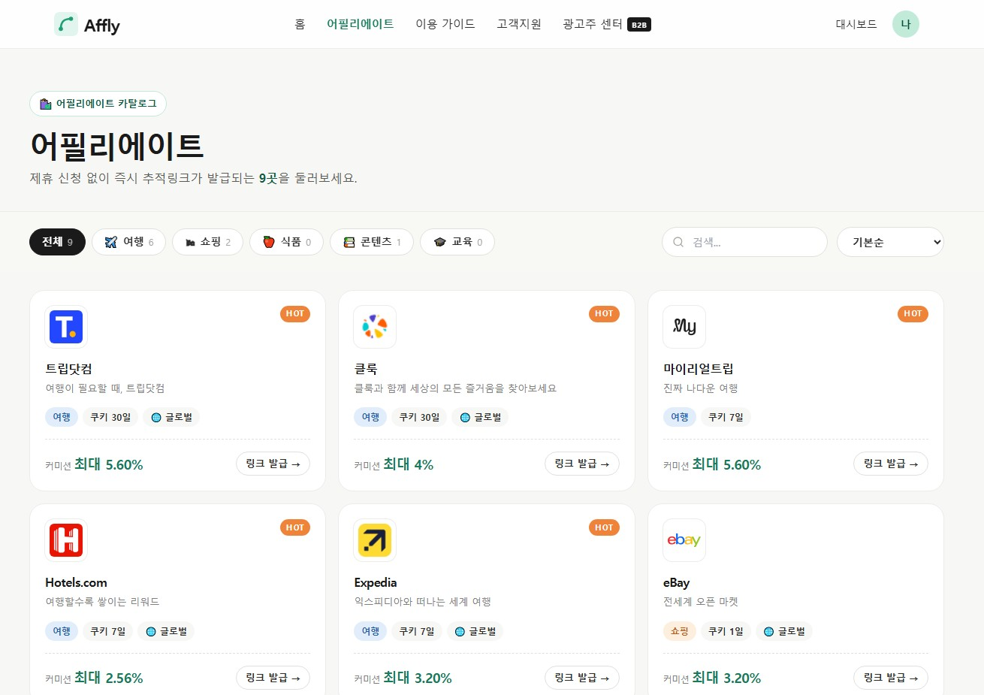Click the Expedia card title
Viewport: 984px width, 695px height.
[376, 582]
